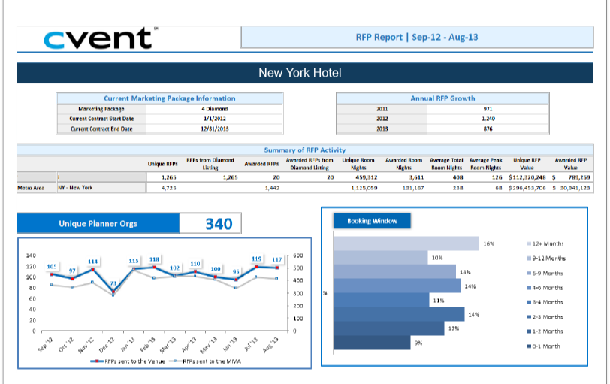Select the RFP Report Sep-12 - Aug-13 header

(417, 38)
